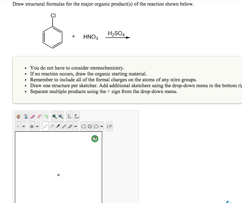242x203 pixels.
Task: Zoom in with the plus magnifier
Action: tap(54, 117)
